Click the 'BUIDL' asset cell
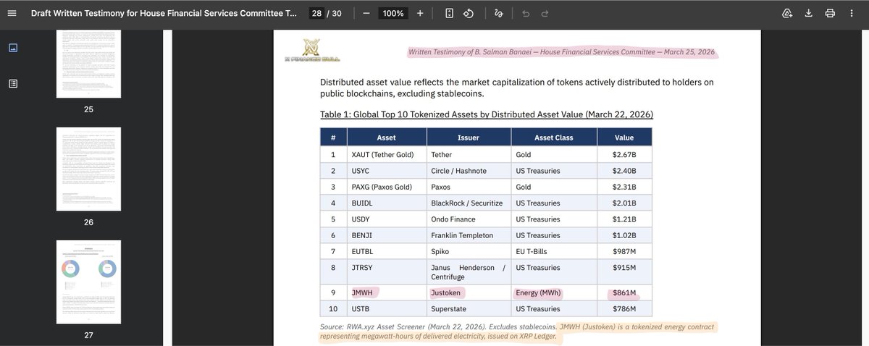The image size is (869, 346). pos(386,203)
